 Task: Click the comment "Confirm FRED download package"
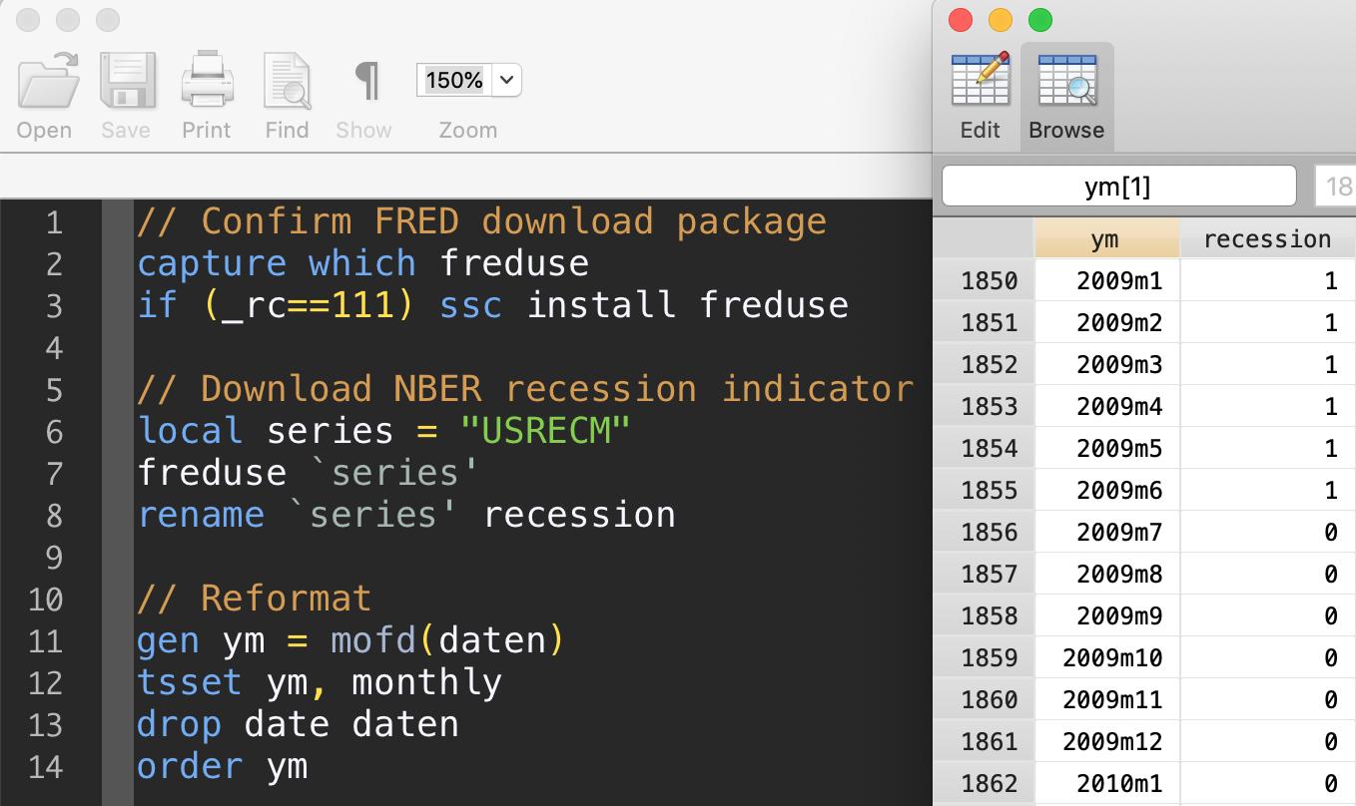(x=514, y=221)
